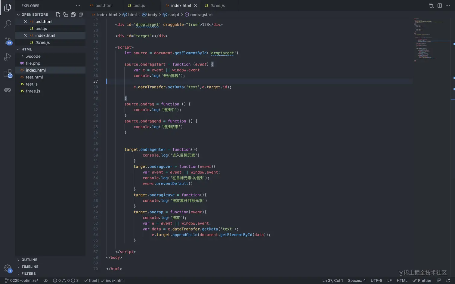The width and height of the screenshot is (455, 284).
Task: Open the Extensions view
Action: [x=8, y=73]
